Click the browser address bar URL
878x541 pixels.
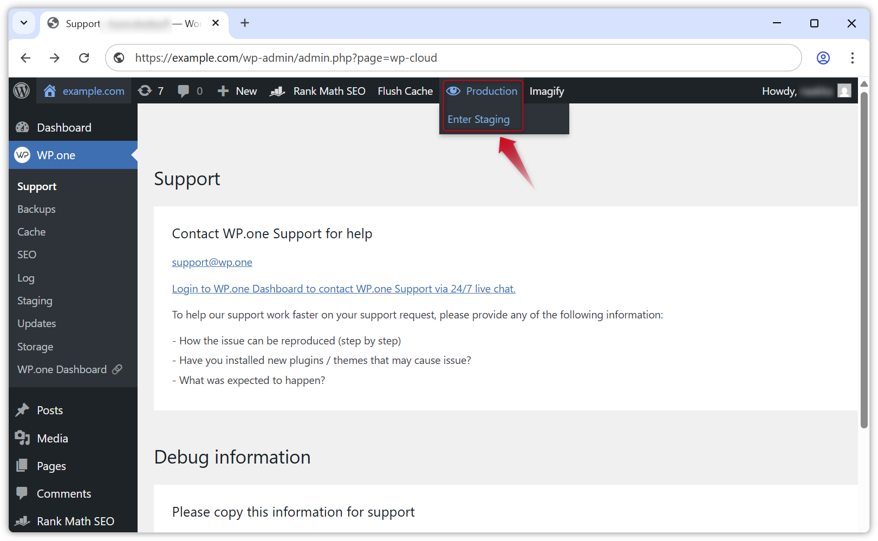coord(286,58)
